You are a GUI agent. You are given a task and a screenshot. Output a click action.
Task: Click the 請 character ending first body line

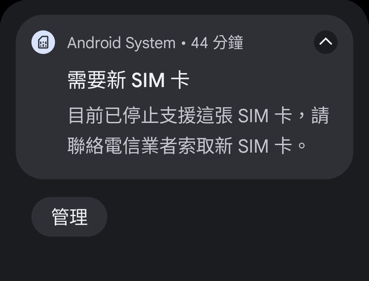(x=320, y=115)
